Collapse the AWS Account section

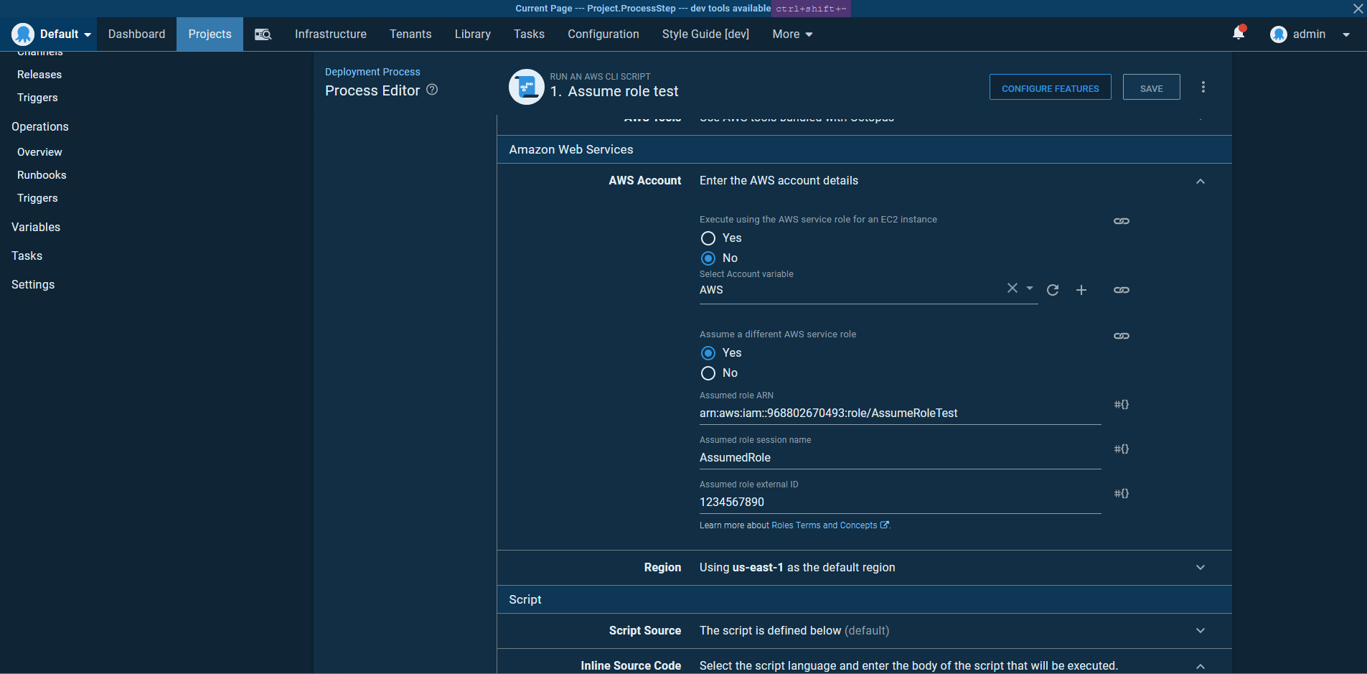point(1200,182)
